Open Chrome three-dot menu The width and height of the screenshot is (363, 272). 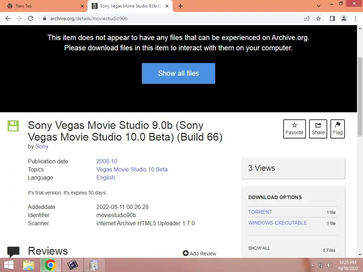355,18
